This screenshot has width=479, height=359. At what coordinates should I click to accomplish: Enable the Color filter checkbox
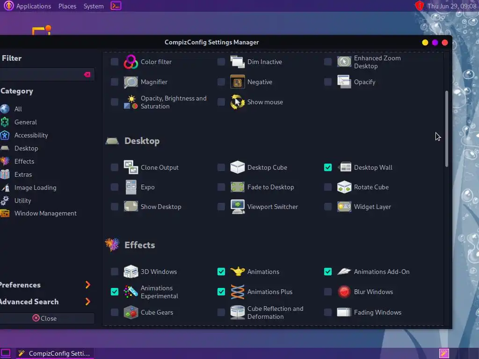(x=115, y=62)
